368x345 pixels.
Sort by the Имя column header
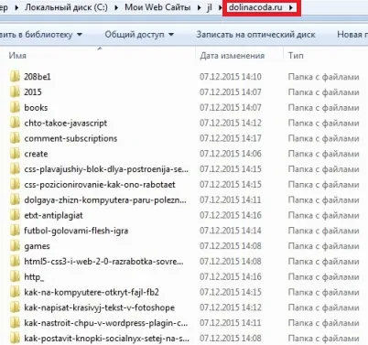click(17, 56)
